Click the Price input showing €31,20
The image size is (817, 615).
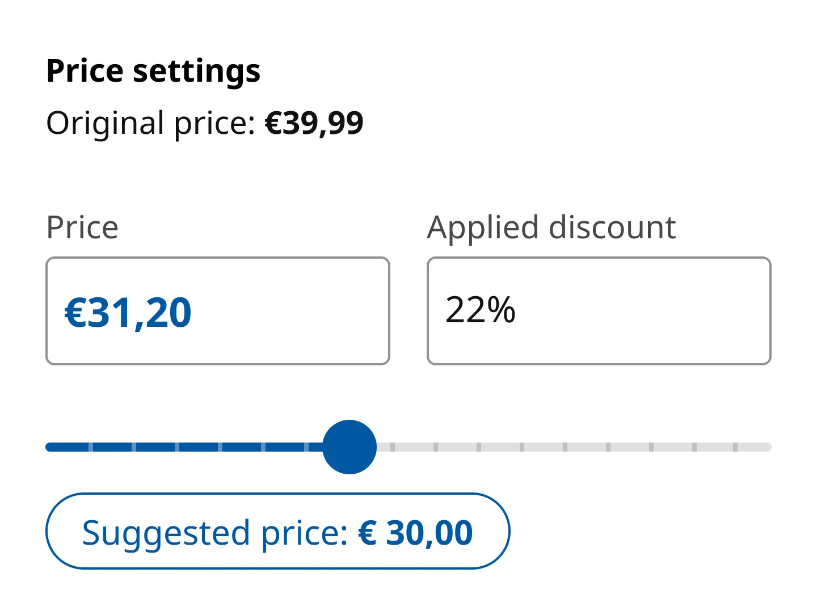[217, 310]
